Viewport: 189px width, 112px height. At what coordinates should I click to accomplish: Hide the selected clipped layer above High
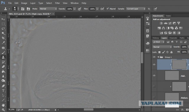tap(154, 65)
